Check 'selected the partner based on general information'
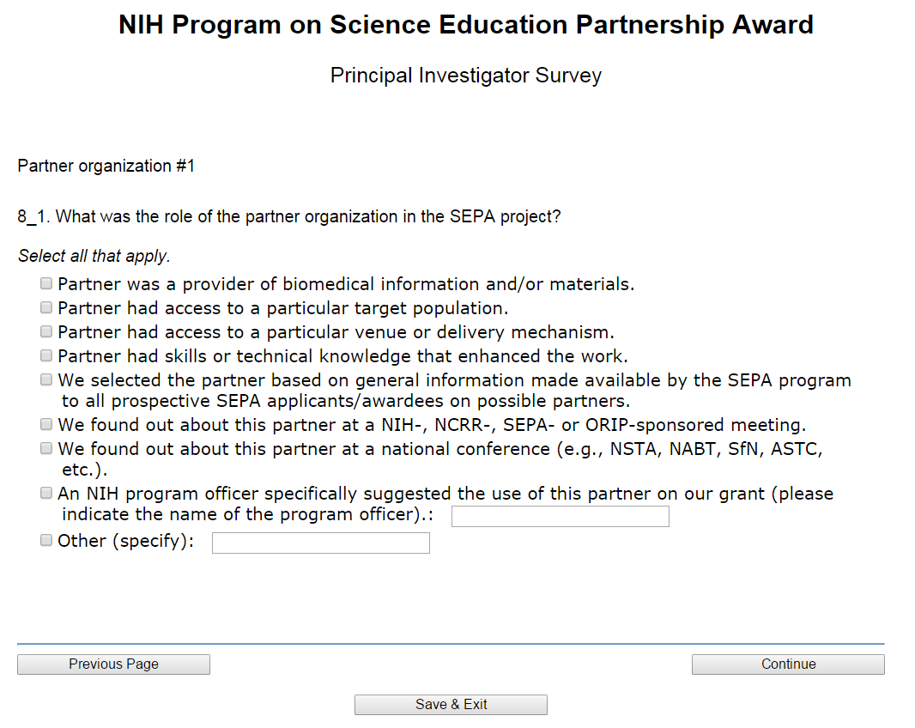 pyautogui.click(x=46, y=379)
